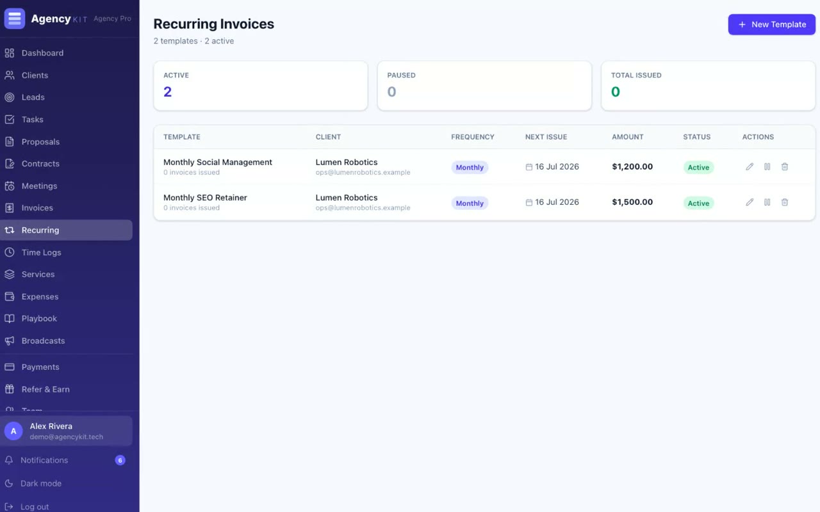Click the $1,500.00 amount

point(632,202)
